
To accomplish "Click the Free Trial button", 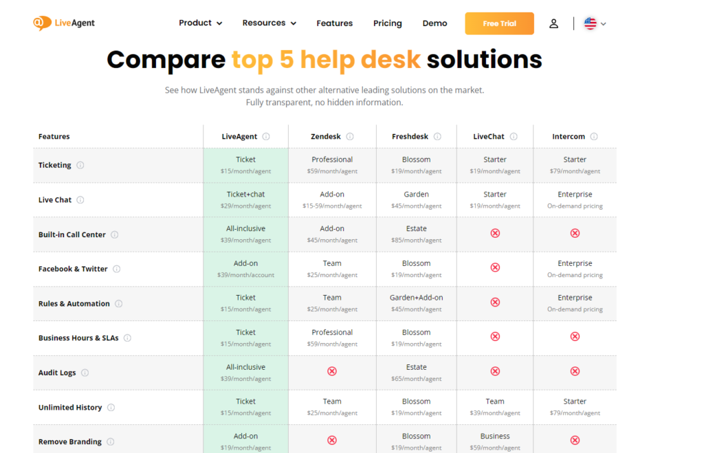I will point(499,23).
